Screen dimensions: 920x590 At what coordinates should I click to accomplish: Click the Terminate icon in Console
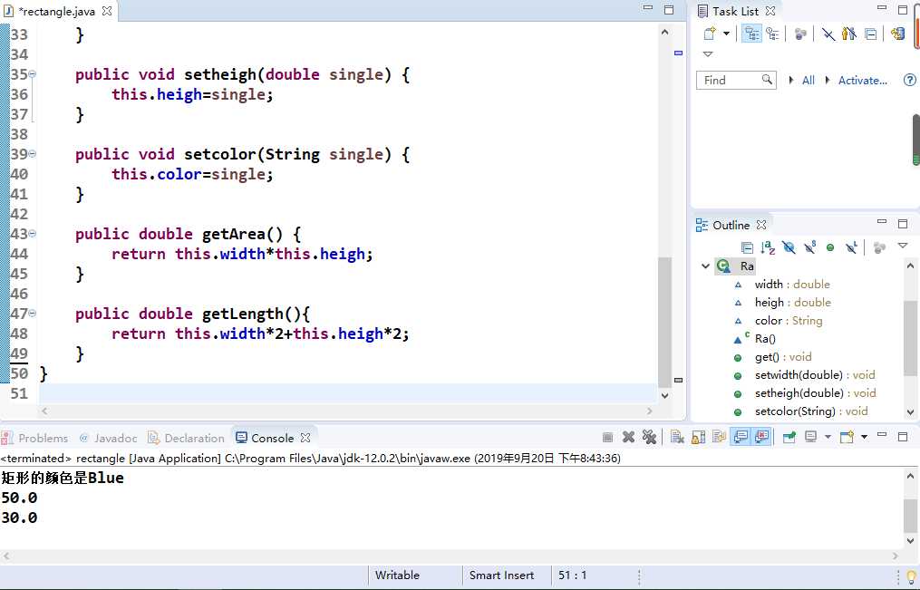(608, 437)
